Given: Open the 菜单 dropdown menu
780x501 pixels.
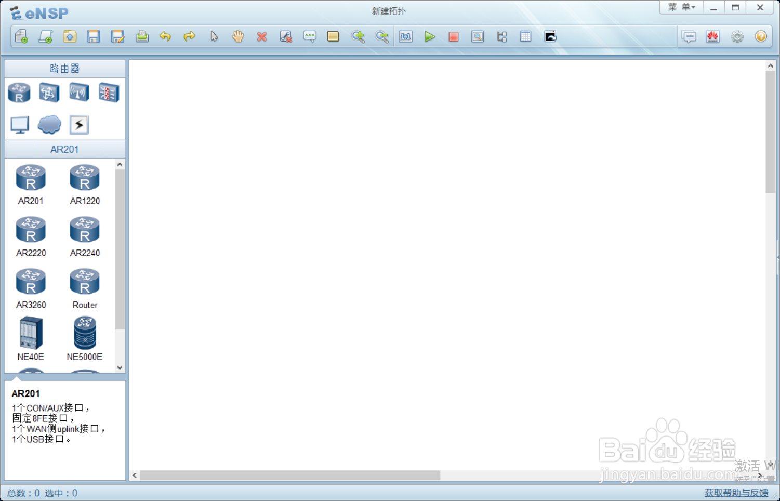Looking at the screenshot, I should [681, 7].
